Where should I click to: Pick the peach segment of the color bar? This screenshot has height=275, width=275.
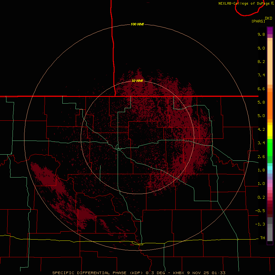[x=270, y=63]
